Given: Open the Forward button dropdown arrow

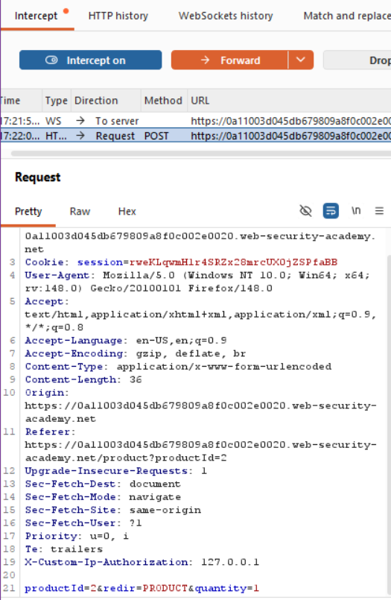Looking at the screenshot, I should point(301,60).
